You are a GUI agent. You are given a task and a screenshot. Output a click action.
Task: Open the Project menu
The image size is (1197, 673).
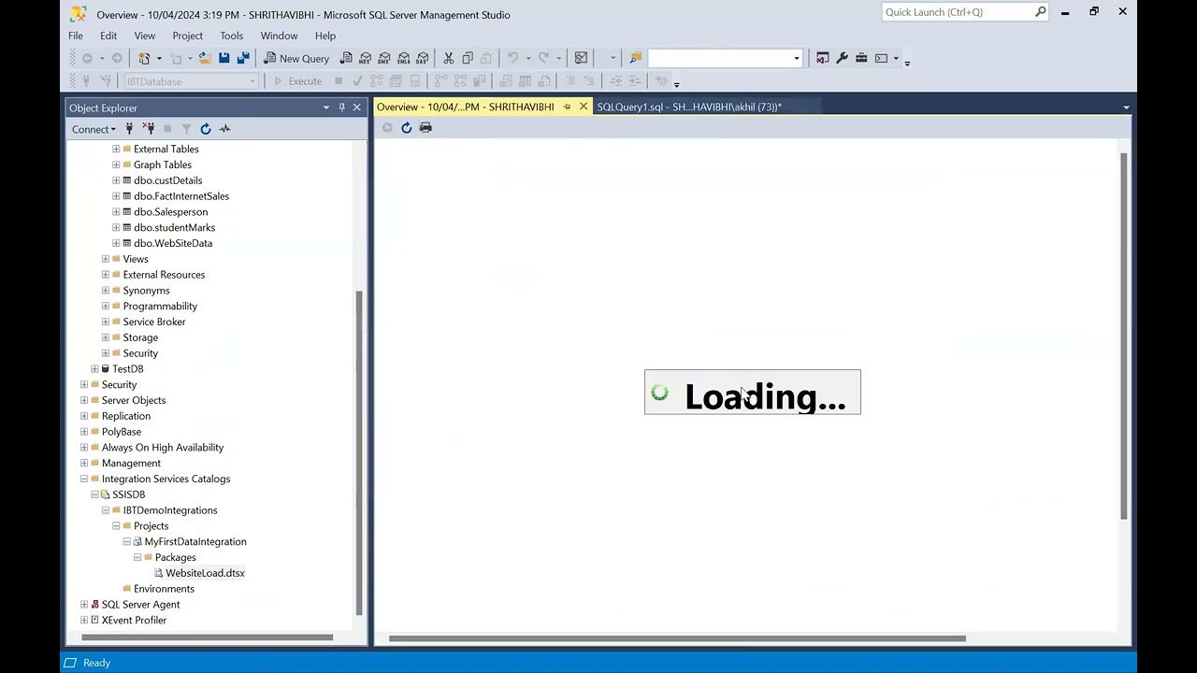point(187,36)
